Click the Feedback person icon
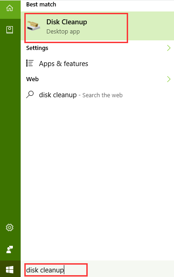The image size is (174, 277). 10,249
